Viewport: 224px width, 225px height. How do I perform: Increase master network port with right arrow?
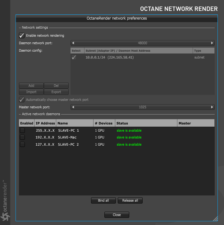(212, 107)
